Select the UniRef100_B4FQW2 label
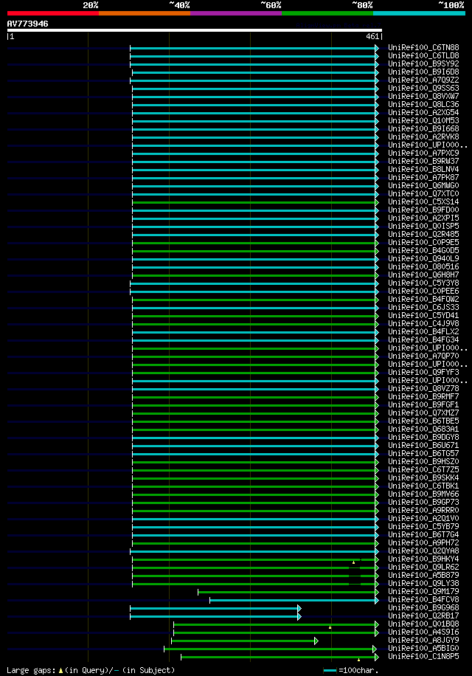Viewport: 472px width, 676px height. pos(423,299)
